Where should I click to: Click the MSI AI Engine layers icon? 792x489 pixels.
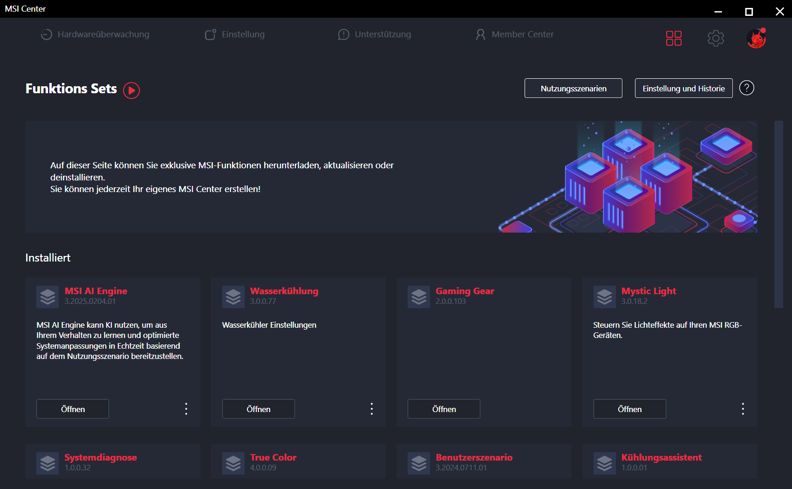(x=48, y=296)
